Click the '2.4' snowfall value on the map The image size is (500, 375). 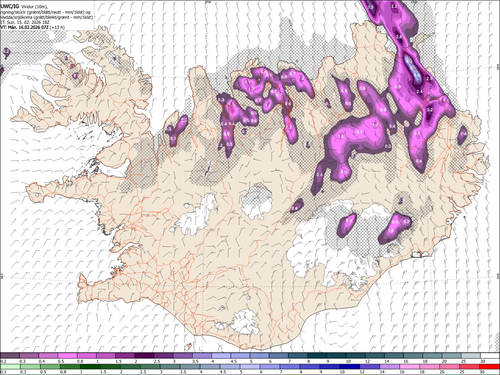coord(420,91)
